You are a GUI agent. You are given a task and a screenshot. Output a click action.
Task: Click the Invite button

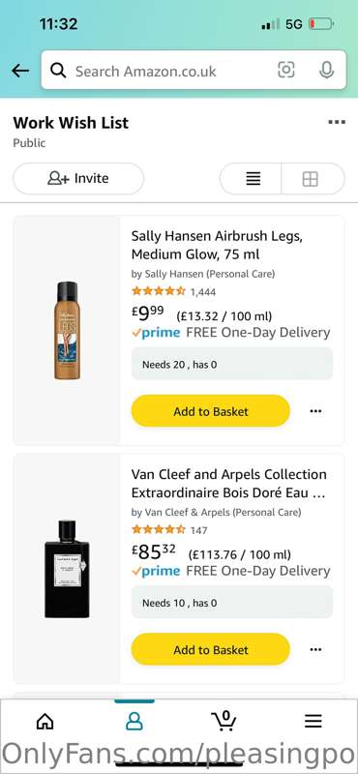[78, 179]
